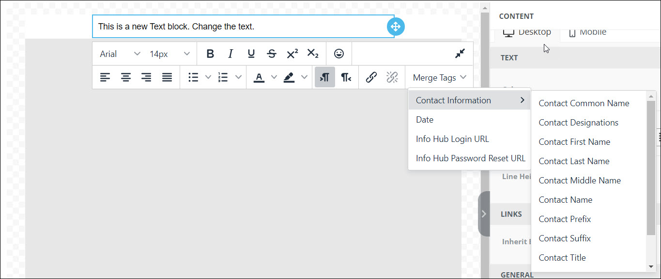The image size is (661, 279).
Task: Choose Info Hub Login URL option
Action: [452, 139]
